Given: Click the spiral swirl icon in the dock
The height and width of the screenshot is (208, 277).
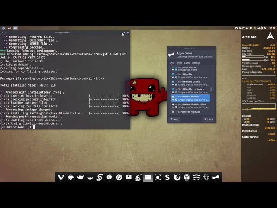Looking at the screenshot, I should [x=100, y=177].
